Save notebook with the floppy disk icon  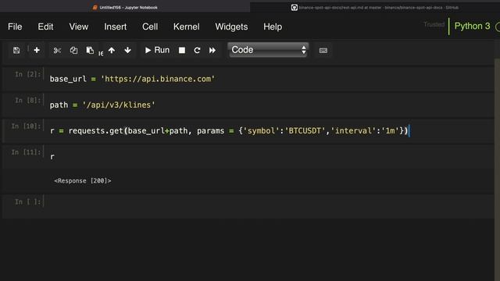point(16,50)
